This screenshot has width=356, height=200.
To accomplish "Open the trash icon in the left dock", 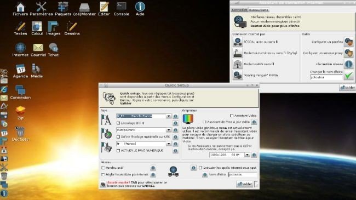I will [4, 176].
